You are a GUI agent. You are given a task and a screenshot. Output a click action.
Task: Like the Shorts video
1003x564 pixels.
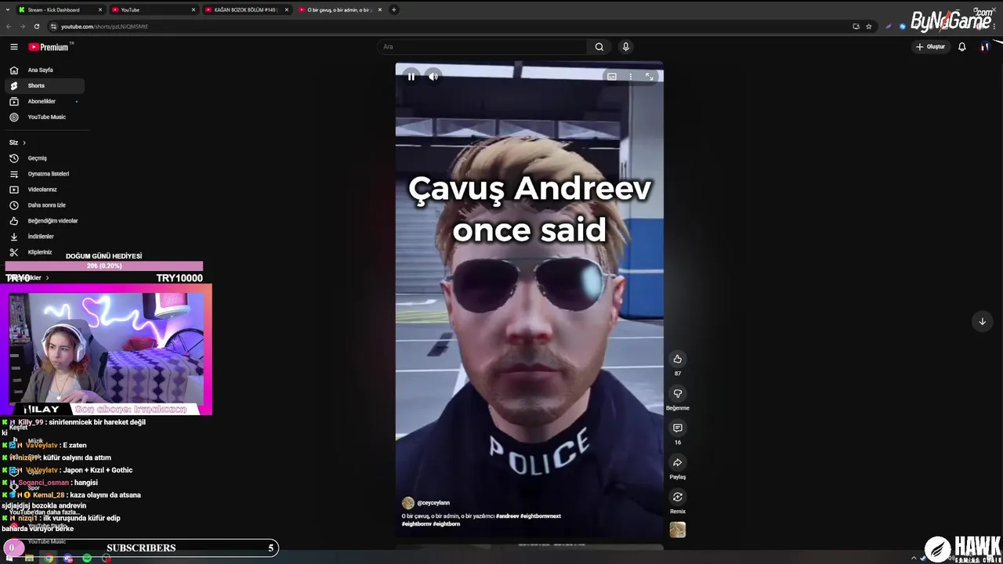[x=678, y=359]
